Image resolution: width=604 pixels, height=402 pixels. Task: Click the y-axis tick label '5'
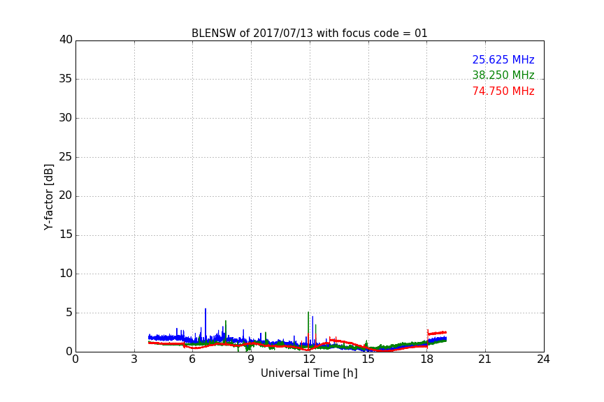(x=69, y=313)
